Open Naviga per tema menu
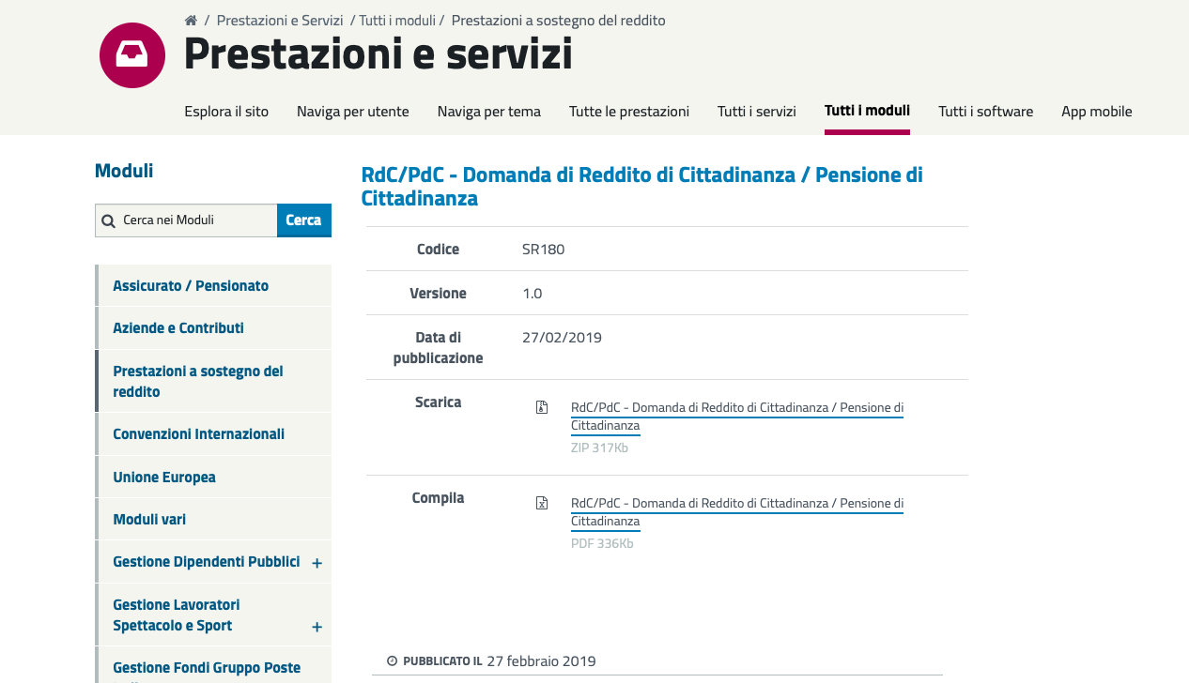Screen dimensions: 1189x683 [489, 111]
